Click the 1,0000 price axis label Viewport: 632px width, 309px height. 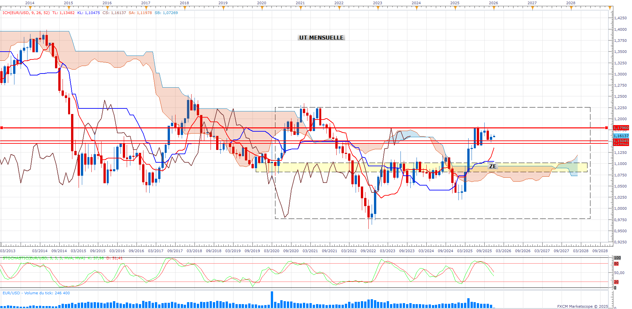[621, 208]
